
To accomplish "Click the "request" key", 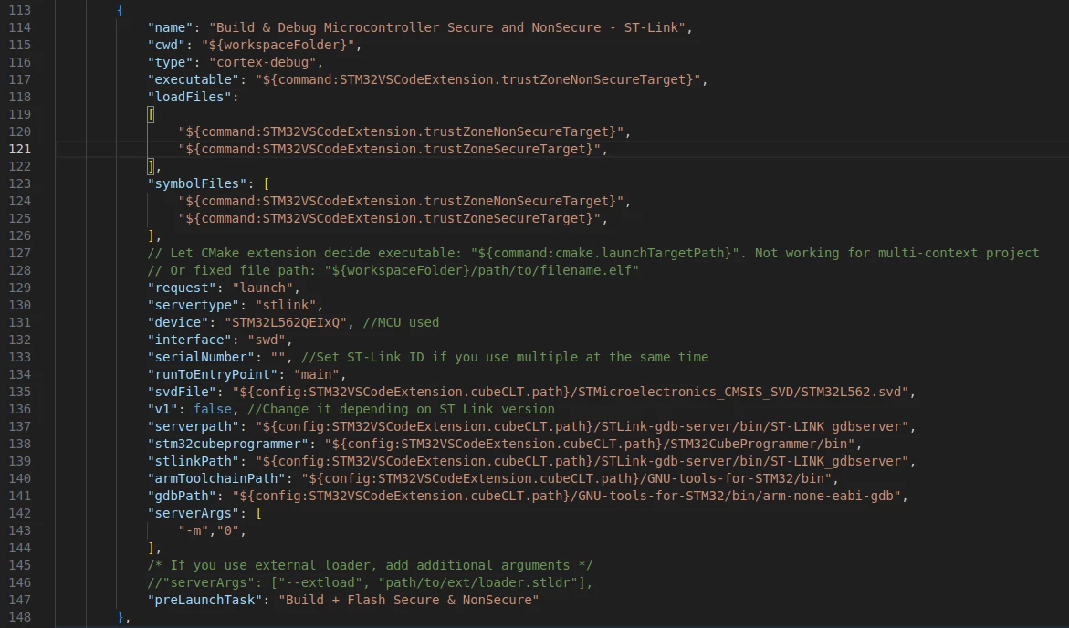I will pos(182,288).
